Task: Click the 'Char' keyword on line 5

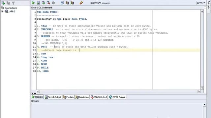Action: pos(44,26)
